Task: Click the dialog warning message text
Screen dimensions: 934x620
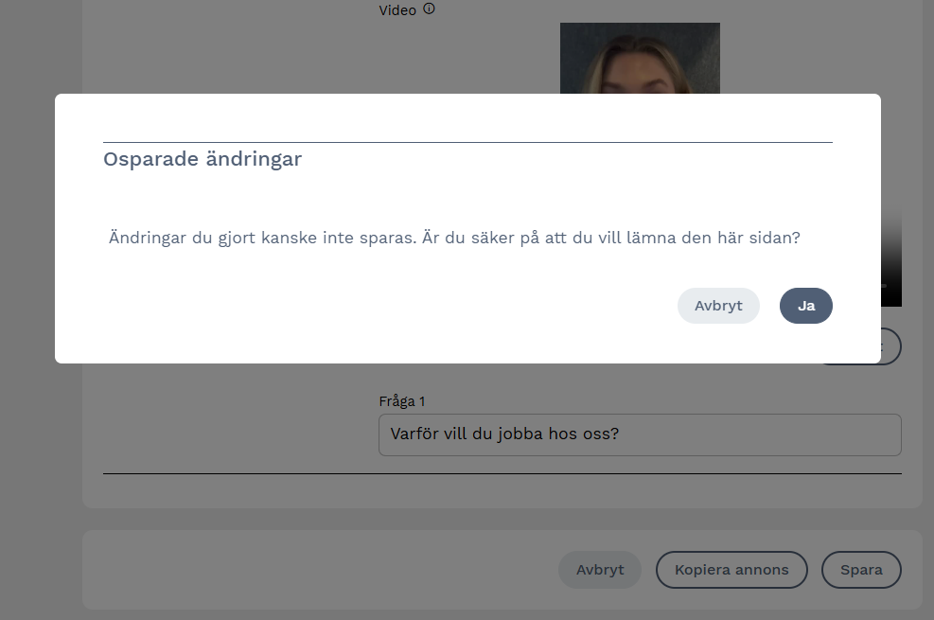Action: (454, 238)
